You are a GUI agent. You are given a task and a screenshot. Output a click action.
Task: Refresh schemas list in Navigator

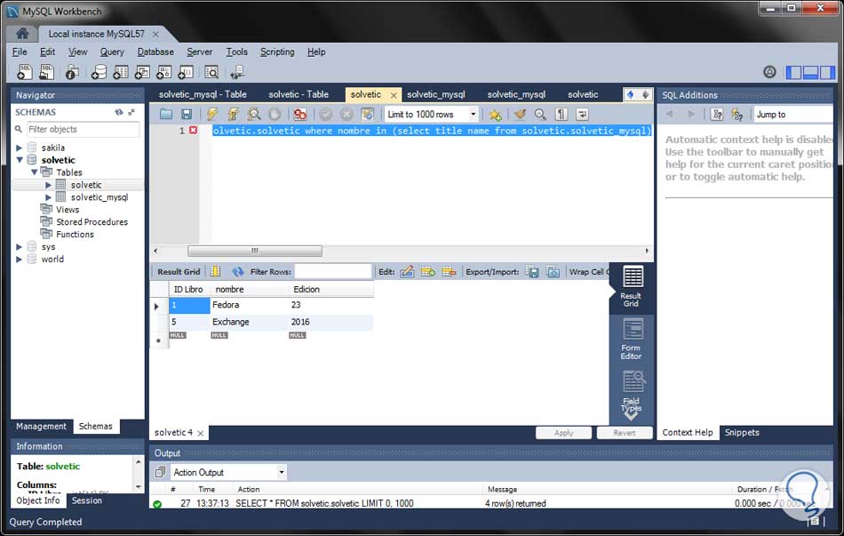pos(118,112)
